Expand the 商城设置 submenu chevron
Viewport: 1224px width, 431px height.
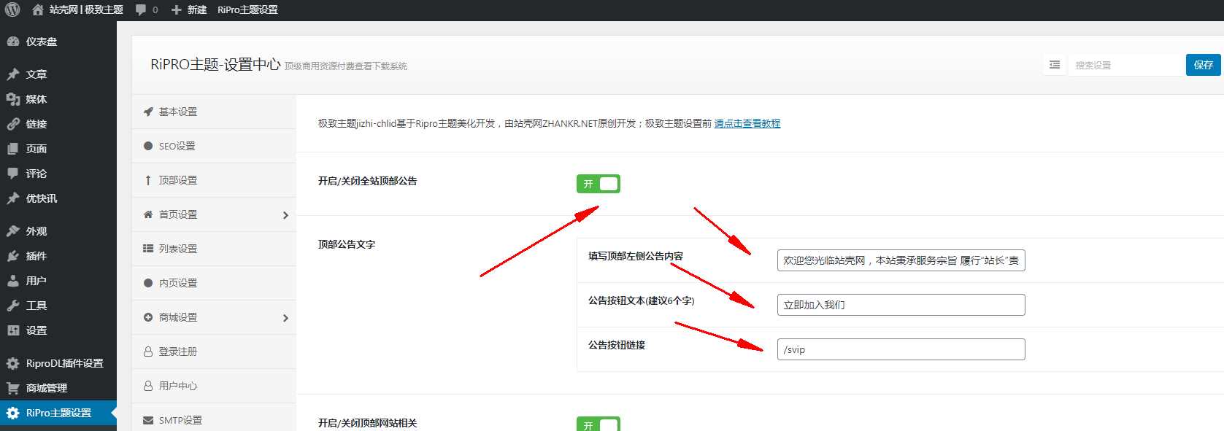point(285,318)
